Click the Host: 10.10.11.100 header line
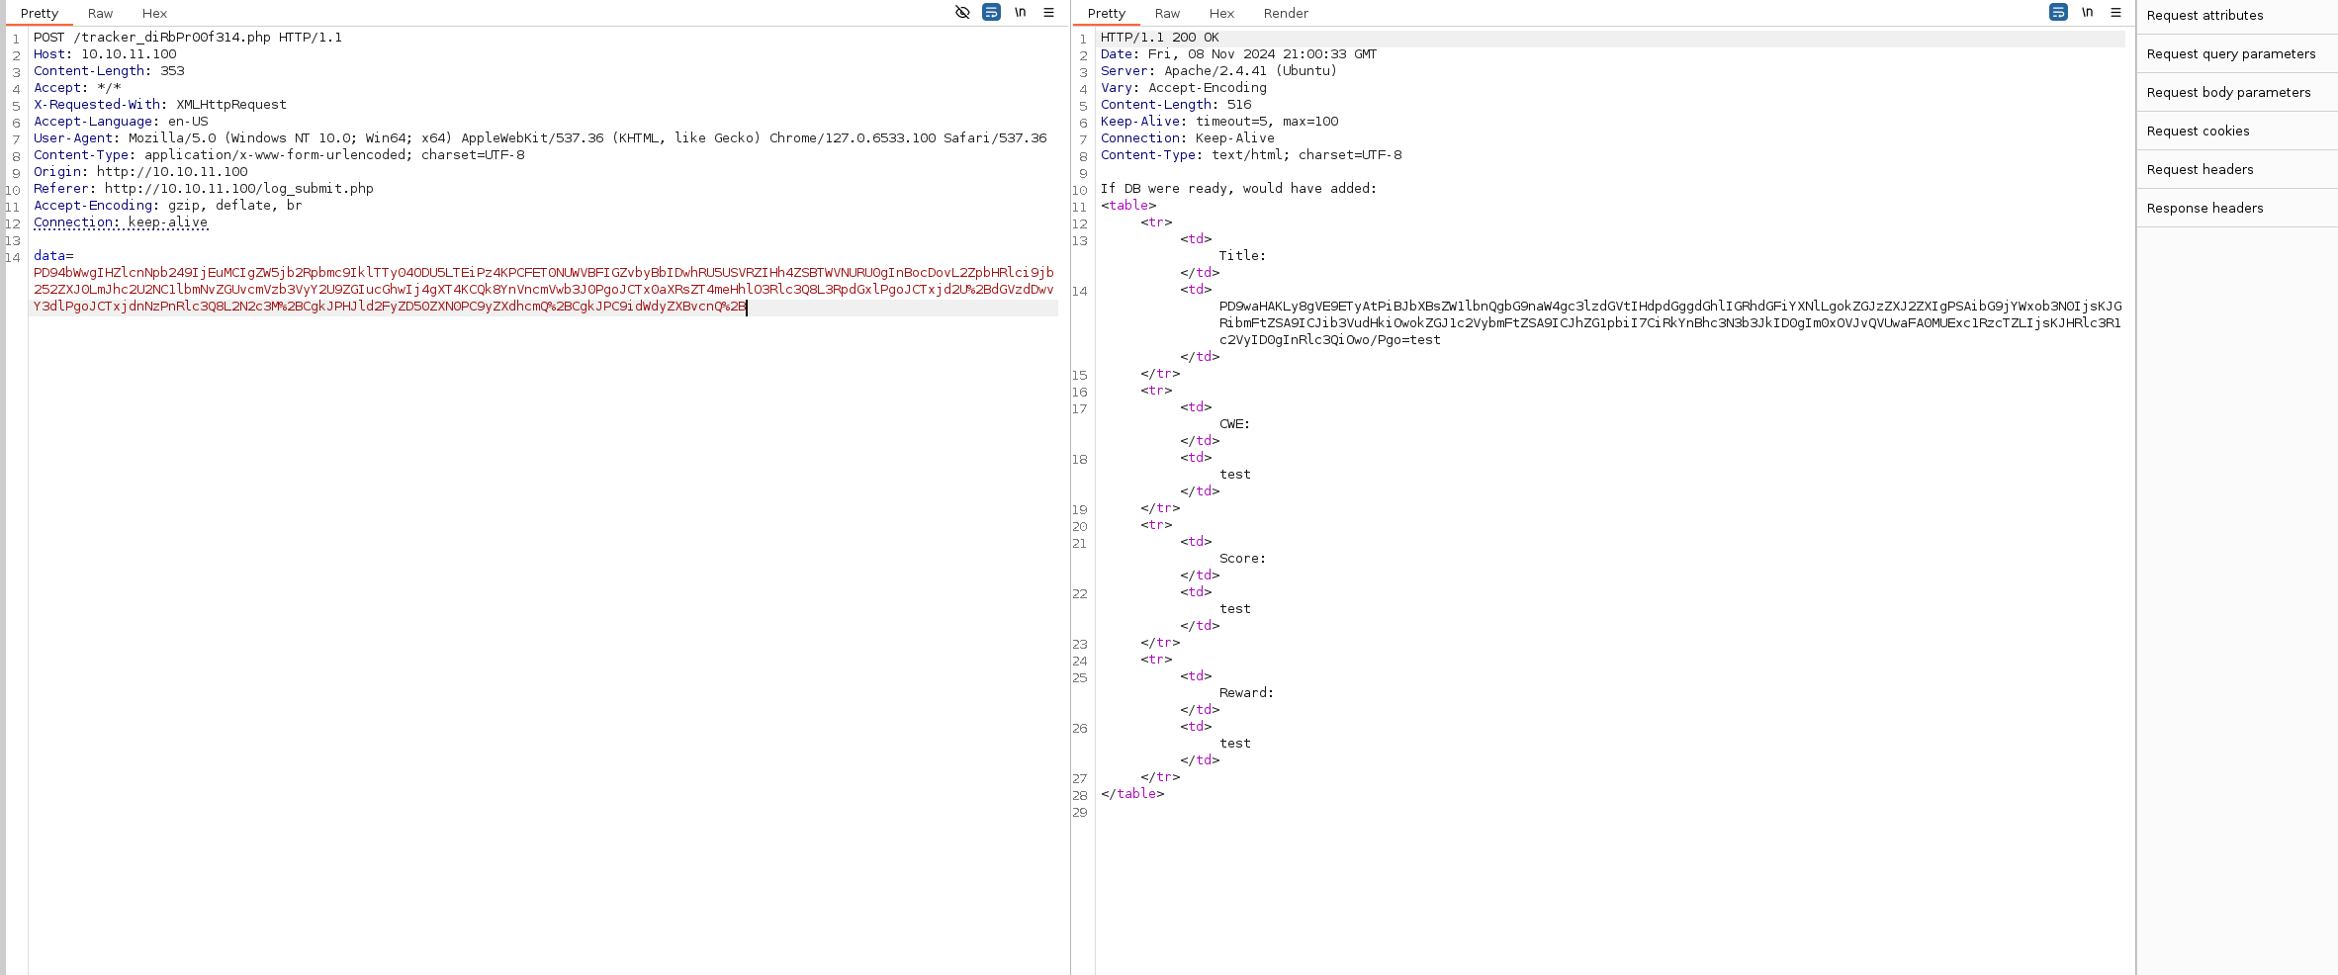Image resolution: width=2338 pixels, height=975 pixels. [x=105, y=54]
